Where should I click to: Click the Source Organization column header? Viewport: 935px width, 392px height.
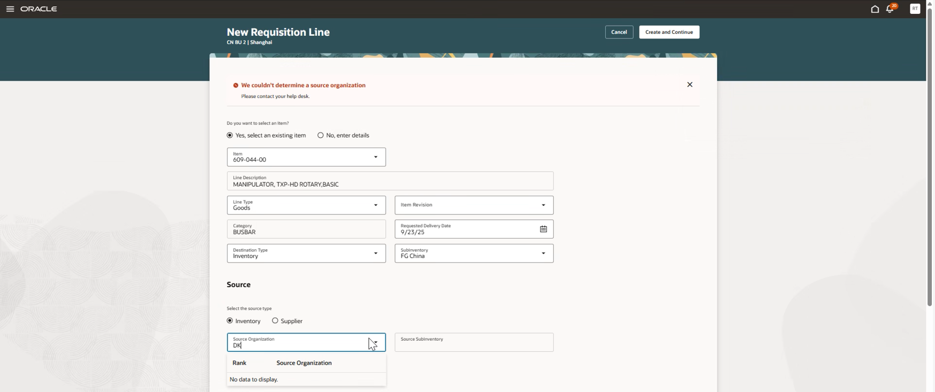(x=304, y=363)
